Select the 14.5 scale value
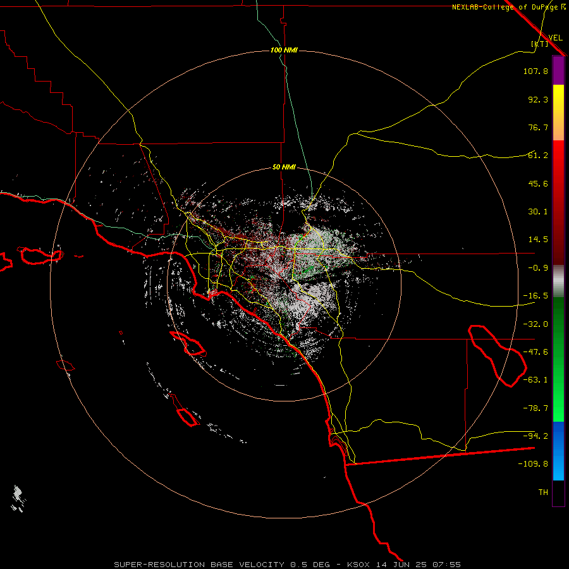The height and width of the screenshot is (569, 569). 538,240
